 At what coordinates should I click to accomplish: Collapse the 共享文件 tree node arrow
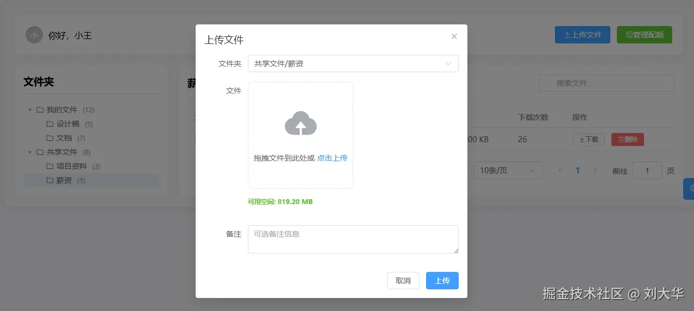click(30, 152)
